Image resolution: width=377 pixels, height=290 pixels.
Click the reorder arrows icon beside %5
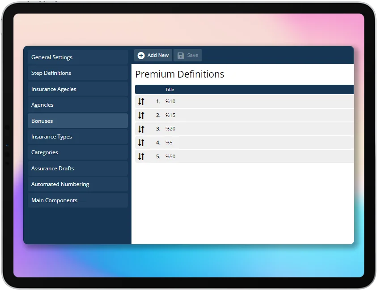coord(142,143)
